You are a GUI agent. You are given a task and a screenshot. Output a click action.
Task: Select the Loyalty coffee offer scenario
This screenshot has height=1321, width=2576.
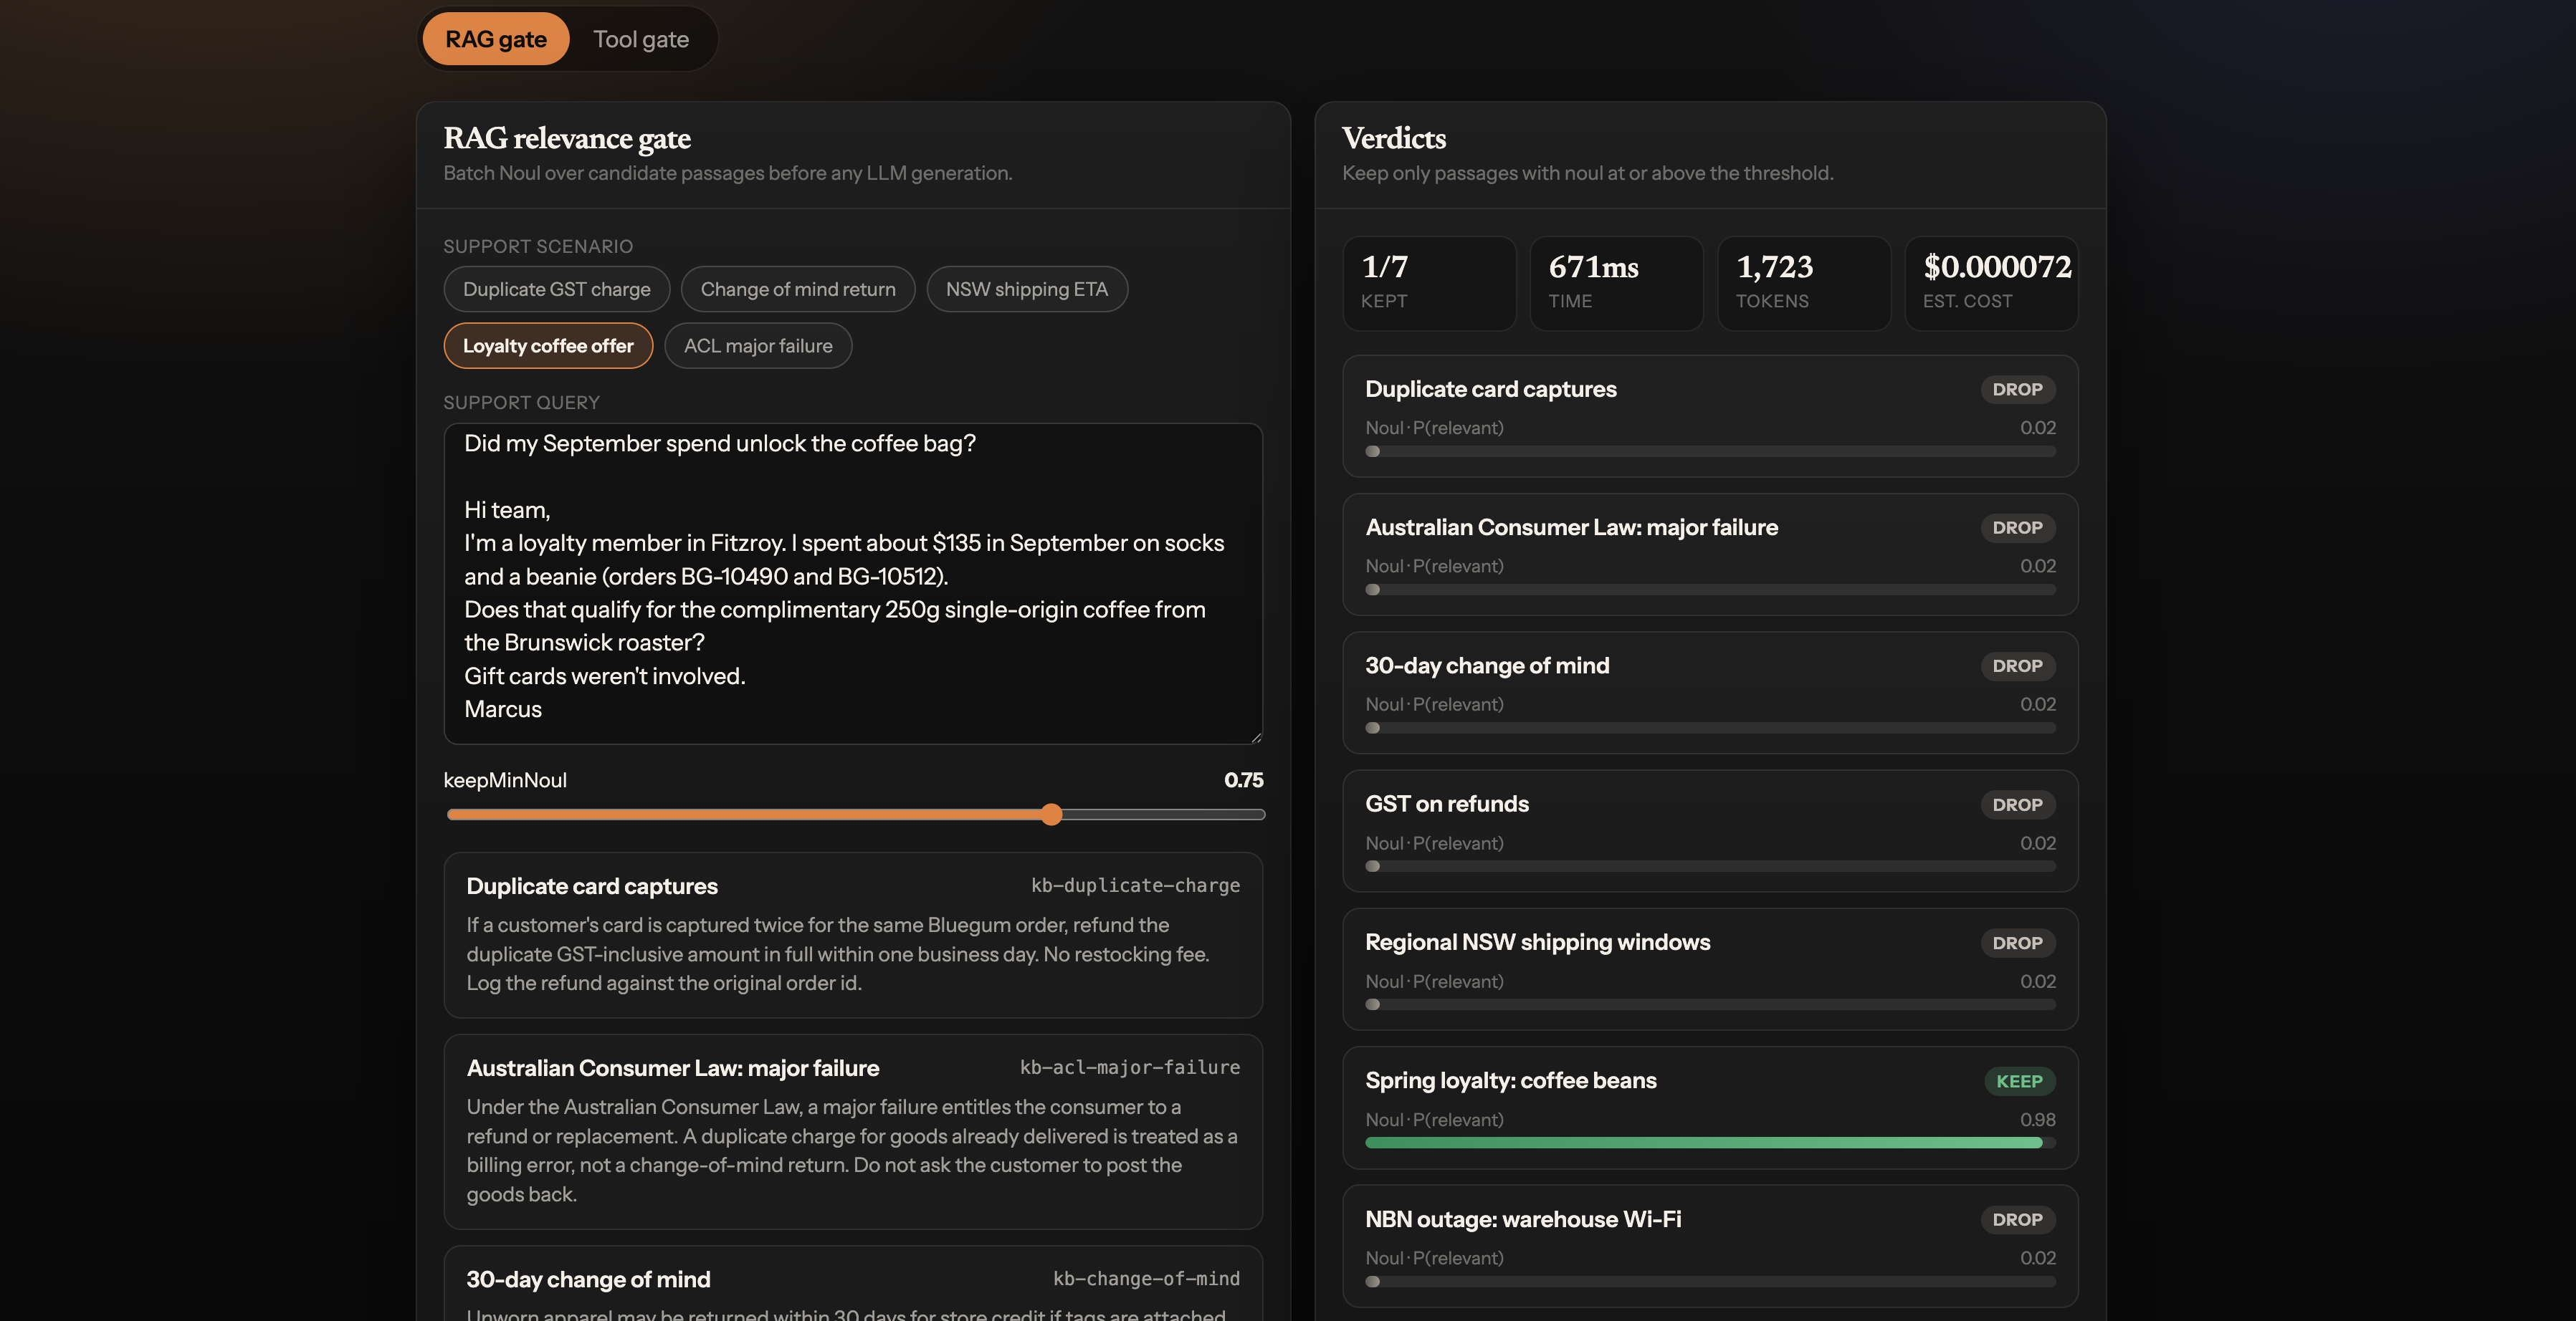[548, 346]
